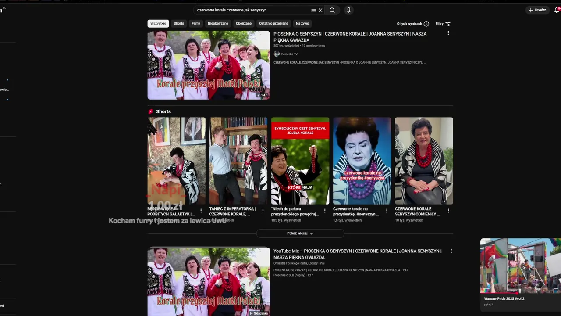This screenshot has height=316, width=561.
Task: Open the Czerwone korale Senyszyn odmieniły short title
Action: click(x=417, y=212)
